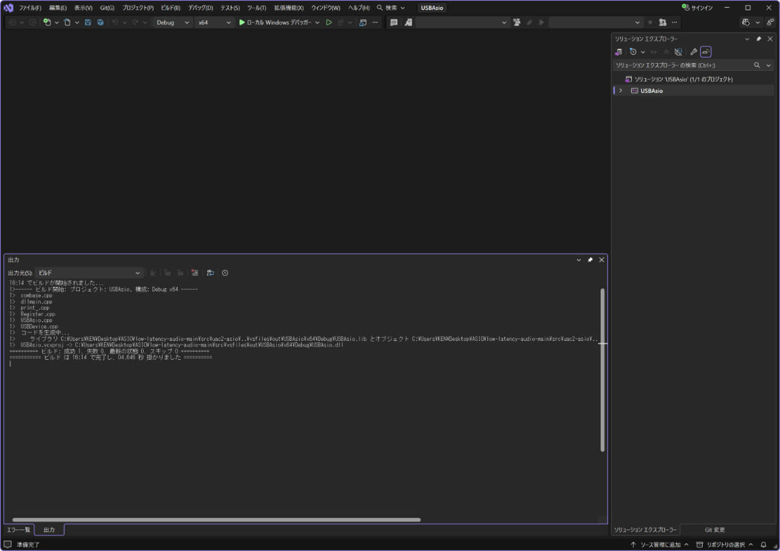
Task: Click the notifications bell in status bar
Action: click(764, 544)
